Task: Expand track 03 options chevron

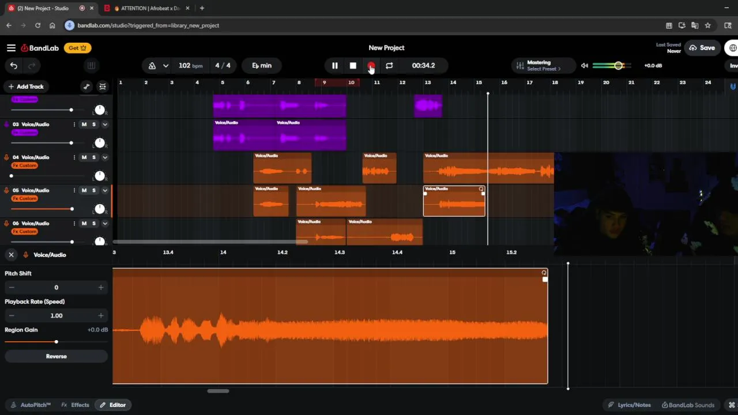Action: pos(105,124)
